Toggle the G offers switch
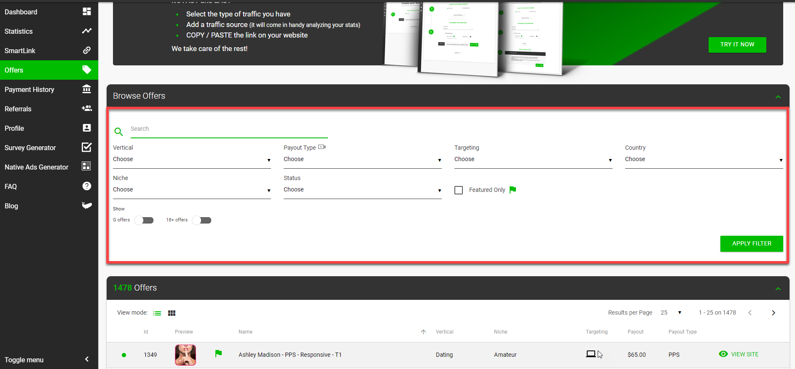 click(x=144, y=220)
